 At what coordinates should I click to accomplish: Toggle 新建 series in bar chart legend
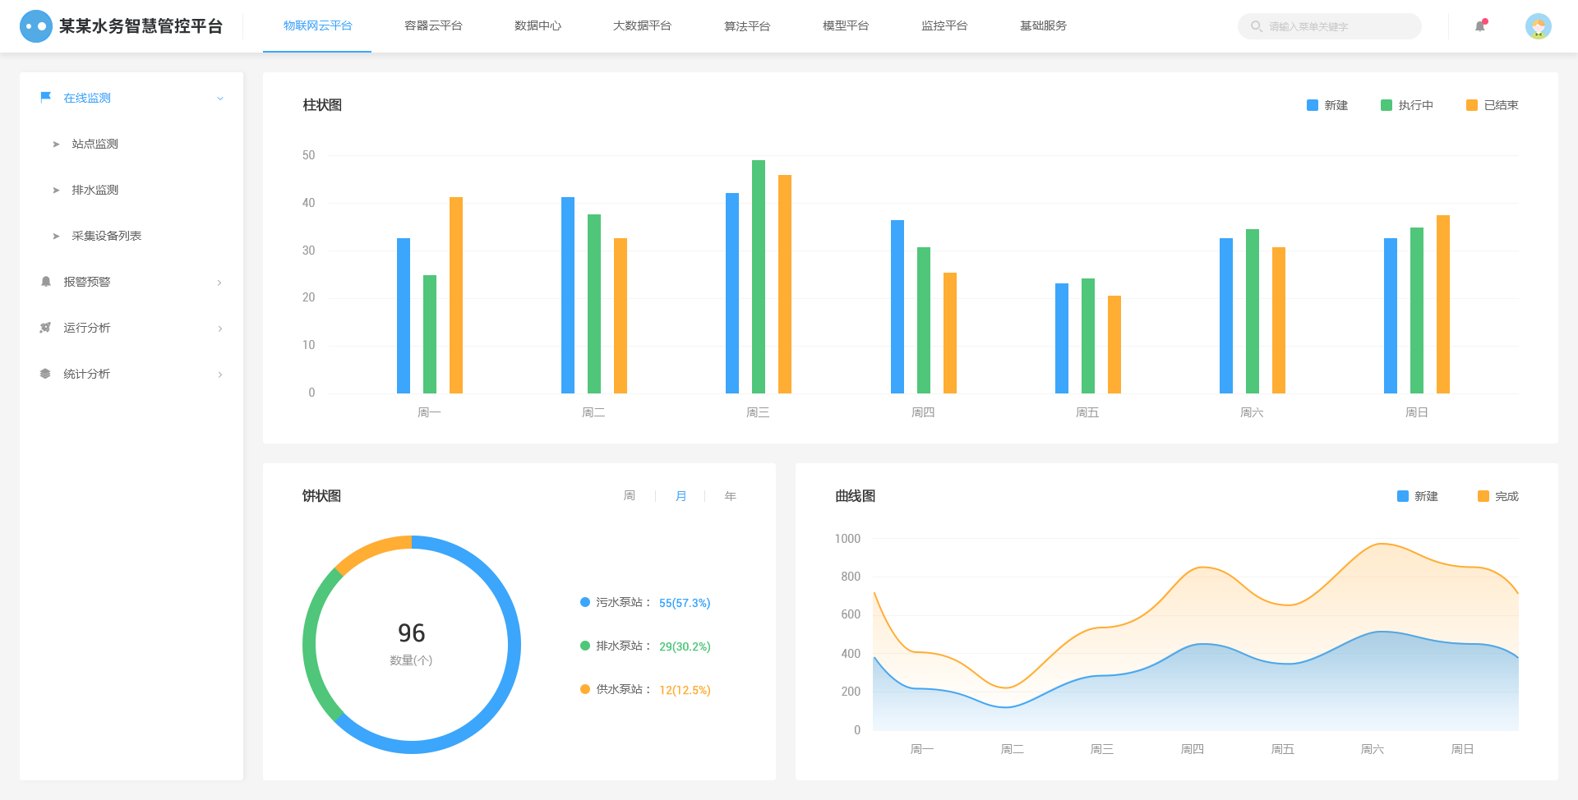[1327, 105]
